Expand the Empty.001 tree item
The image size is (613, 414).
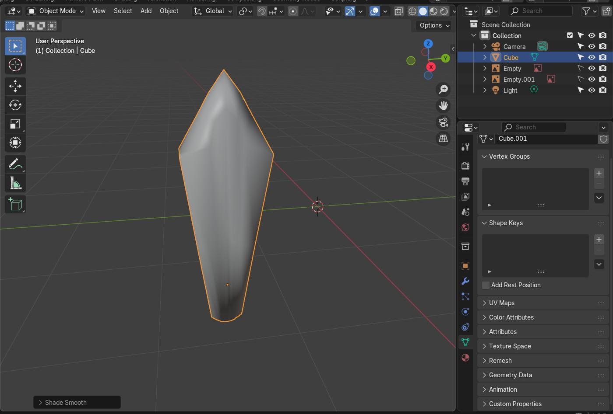(485, 79)
